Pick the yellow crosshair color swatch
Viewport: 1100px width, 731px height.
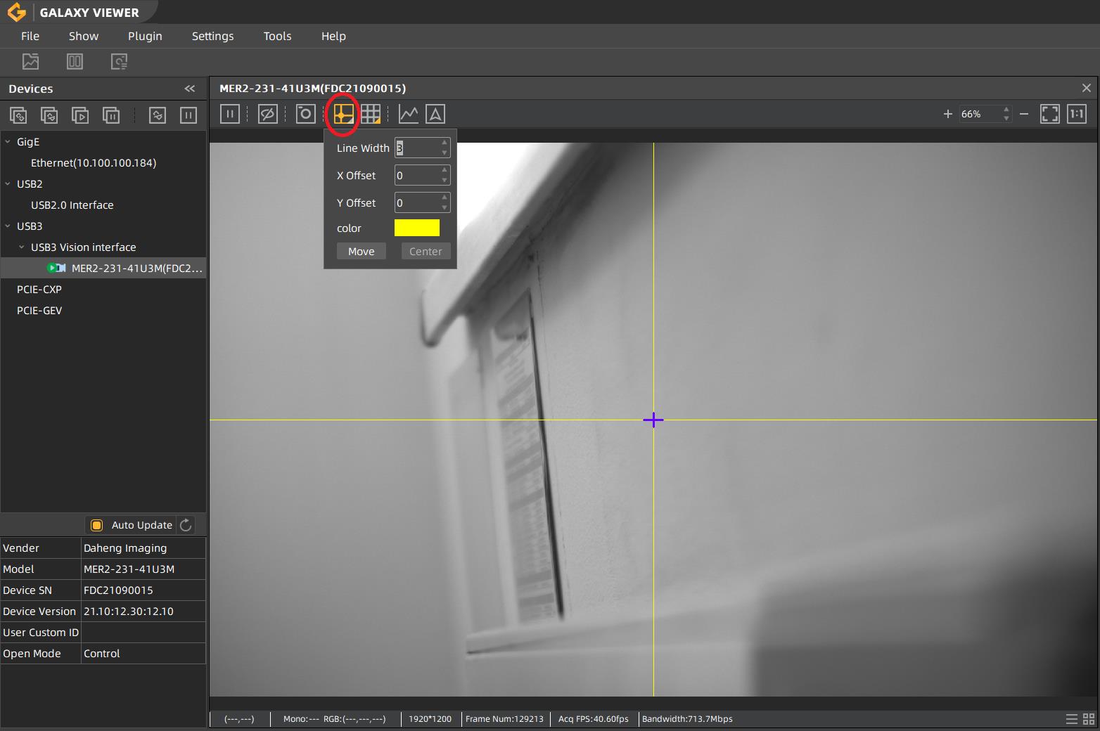(x=416, y=228)
